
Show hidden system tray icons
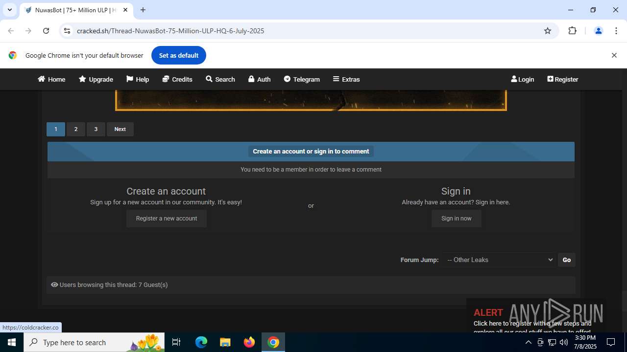point(528,342)
